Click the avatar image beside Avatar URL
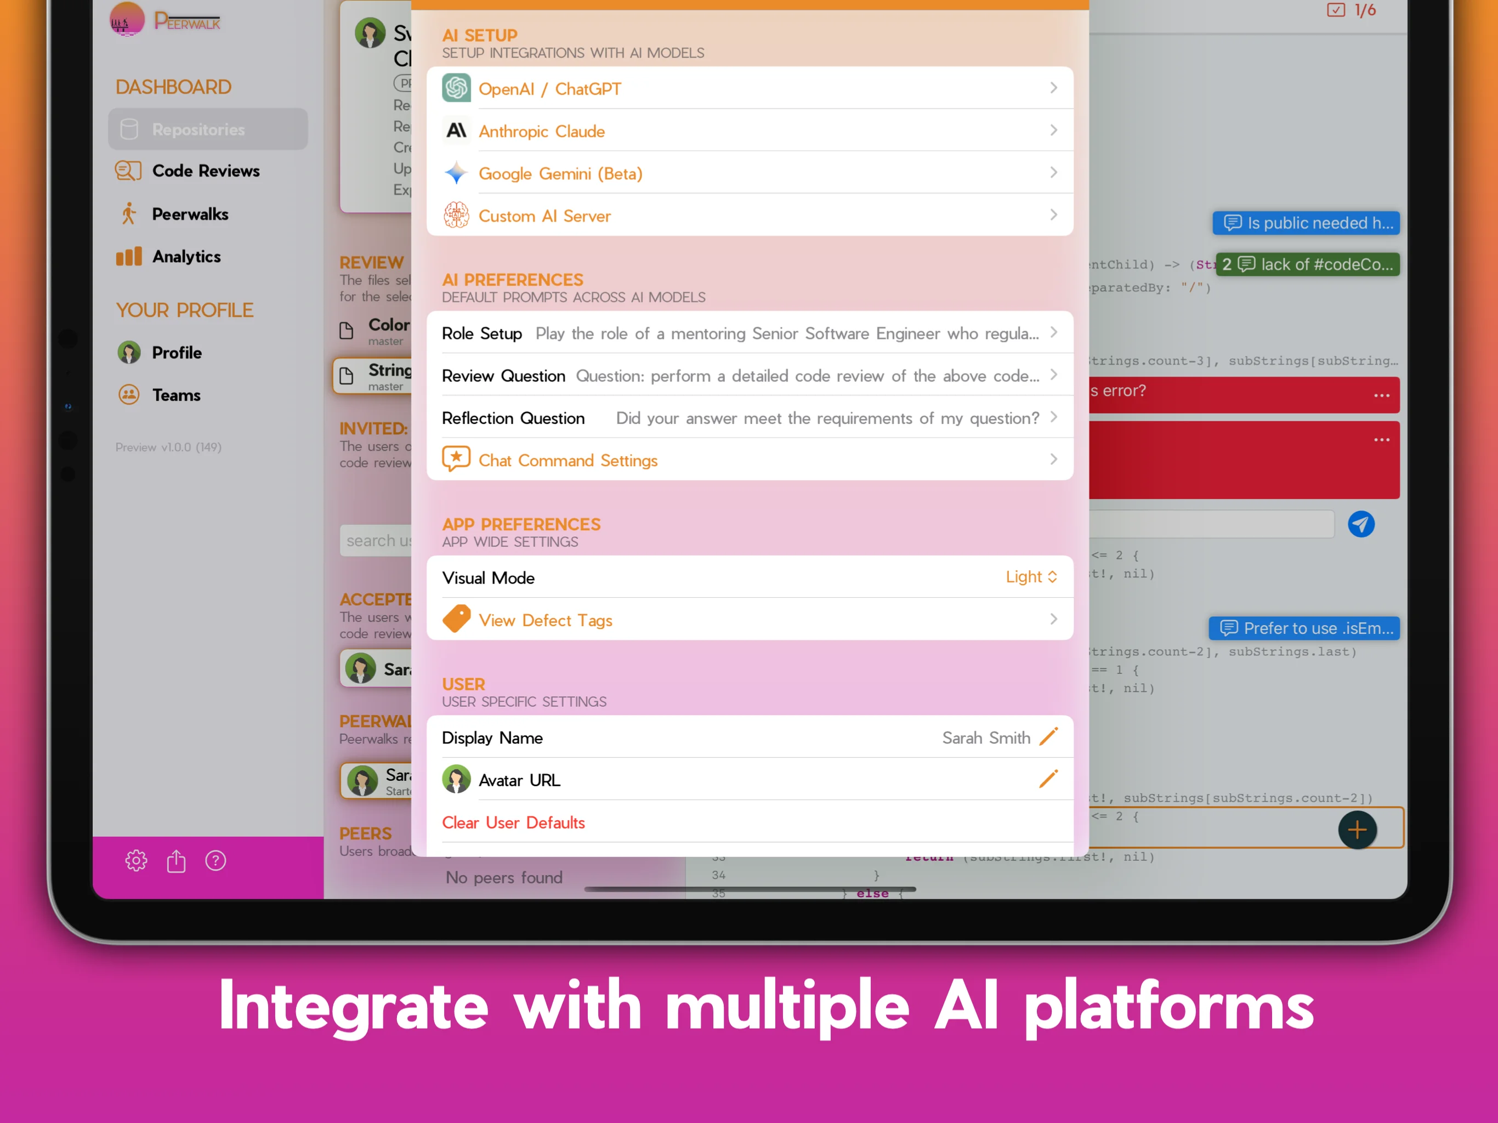 click(456, 780)
